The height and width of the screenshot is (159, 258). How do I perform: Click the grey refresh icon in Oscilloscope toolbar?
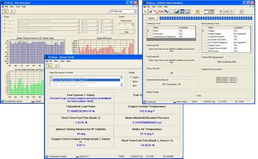click(x=12, y=11)
